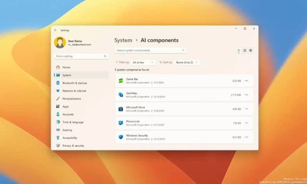Screen dimensions: 307x184
Task: Select the Windows Security name text
Action: coord(137,136)
